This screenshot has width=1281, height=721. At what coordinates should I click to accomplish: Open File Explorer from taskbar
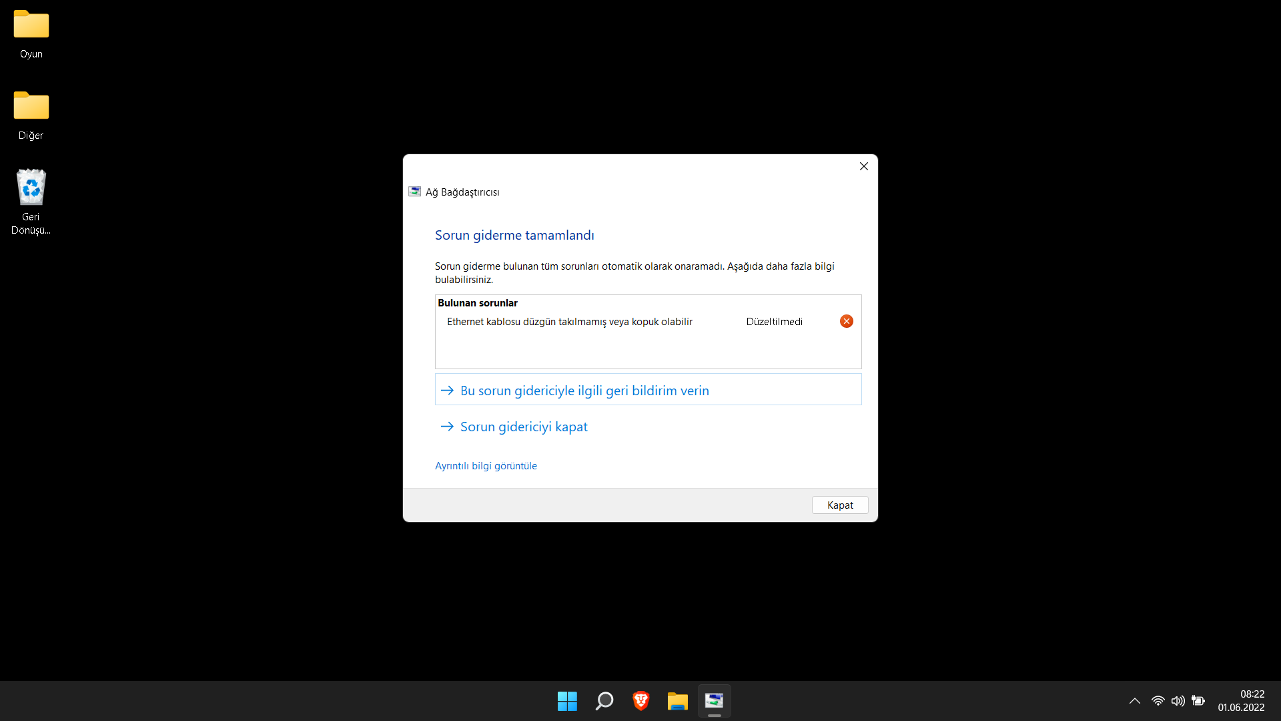pos(678,701)
